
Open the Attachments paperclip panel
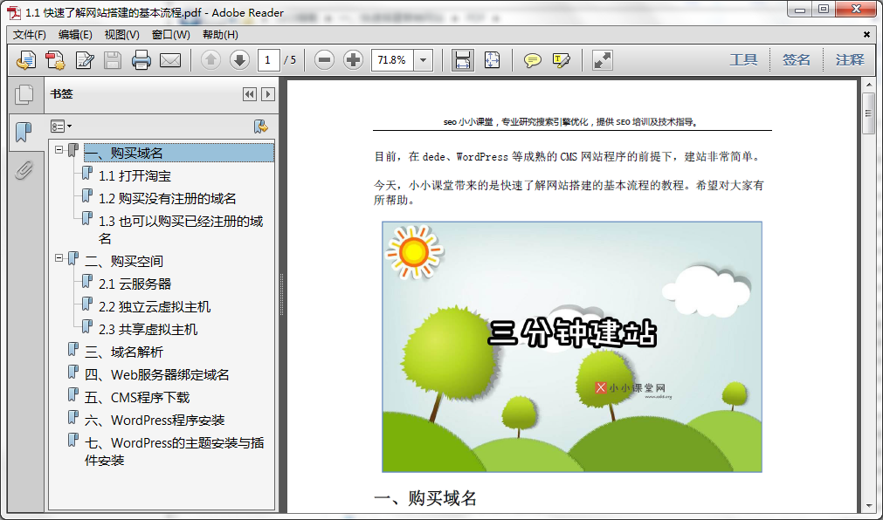(x=24, y=170)
